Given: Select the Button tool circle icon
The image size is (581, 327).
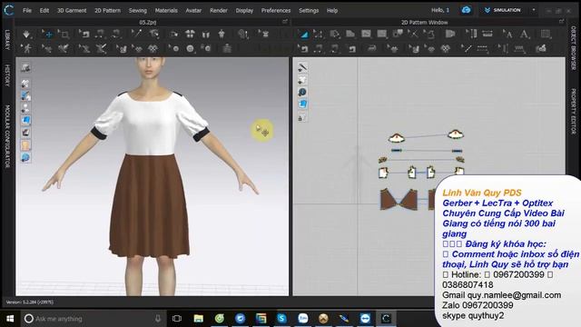Looking at the screenshot, I should pyautogui.click(x=190, y=48).
